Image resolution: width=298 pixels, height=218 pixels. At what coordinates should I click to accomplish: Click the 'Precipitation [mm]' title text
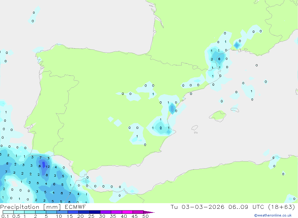30,207
